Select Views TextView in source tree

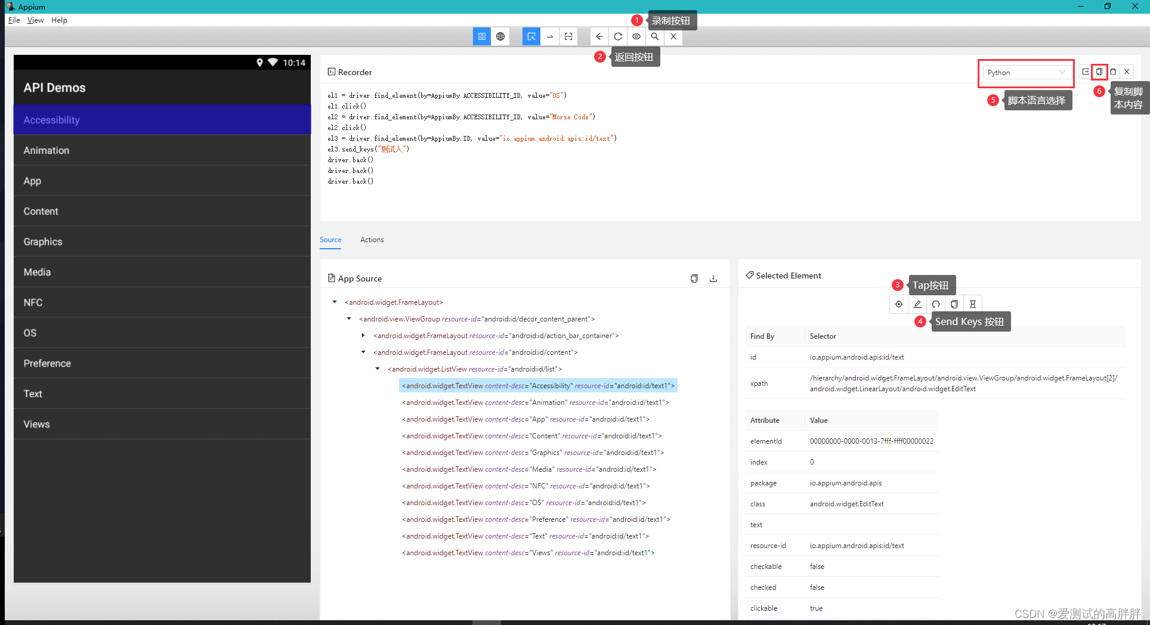tap(528, 553)
